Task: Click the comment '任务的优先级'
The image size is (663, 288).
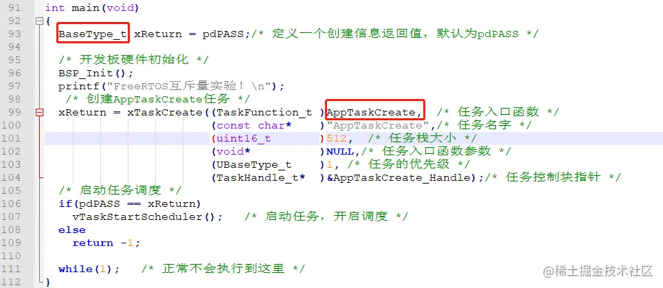Action: (409, 164)
